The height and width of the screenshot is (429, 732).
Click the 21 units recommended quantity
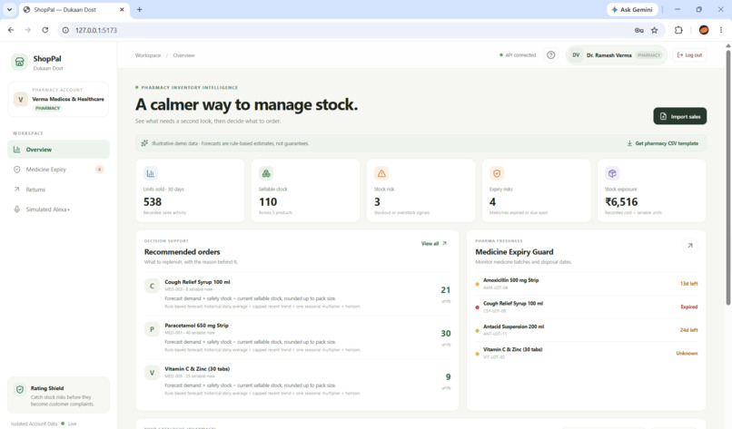(446, 290)
